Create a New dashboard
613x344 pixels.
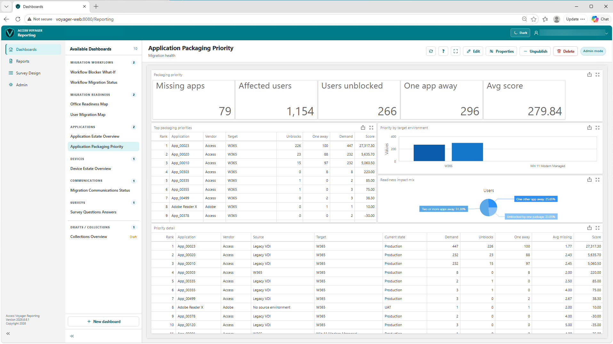point(103,322)
